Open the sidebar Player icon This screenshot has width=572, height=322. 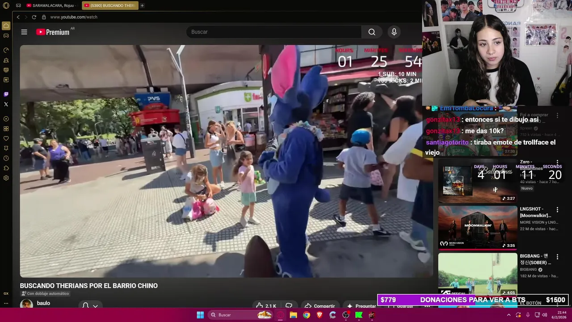(x=6, y=119)
